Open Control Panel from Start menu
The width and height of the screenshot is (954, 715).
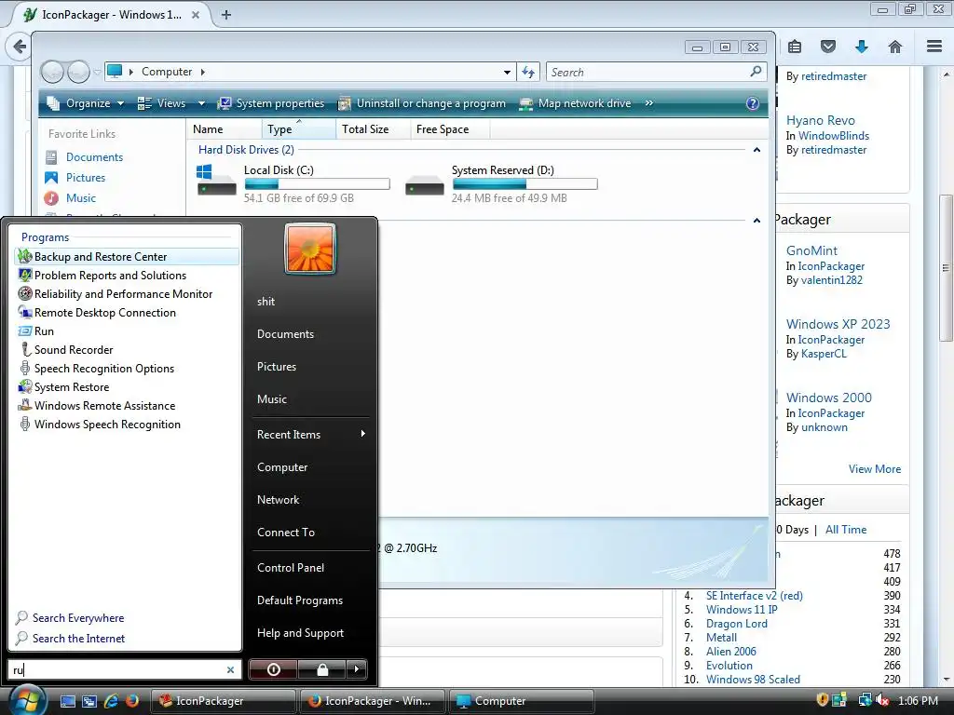tap(291, 567)
